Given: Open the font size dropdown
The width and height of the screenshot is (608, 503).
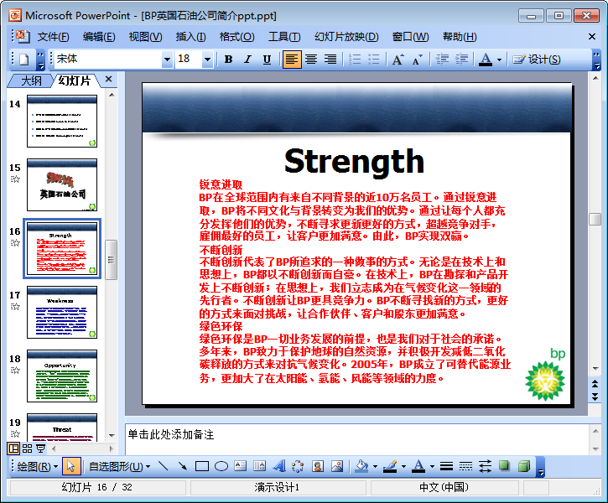Looking at the screenshot, I should click(207, 60).
